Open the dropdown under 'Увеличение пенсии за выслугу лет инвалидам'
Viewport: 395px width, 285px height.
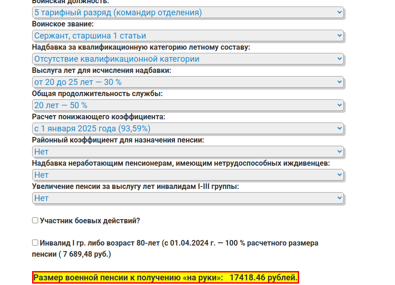(x=187, y=198)
